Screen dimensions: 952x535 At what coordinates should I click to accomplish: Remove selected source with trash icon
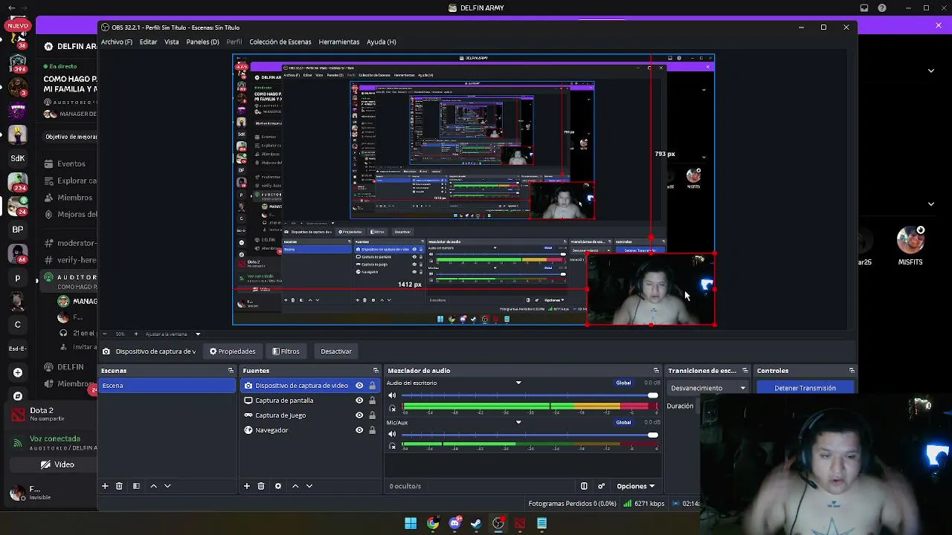260,486
